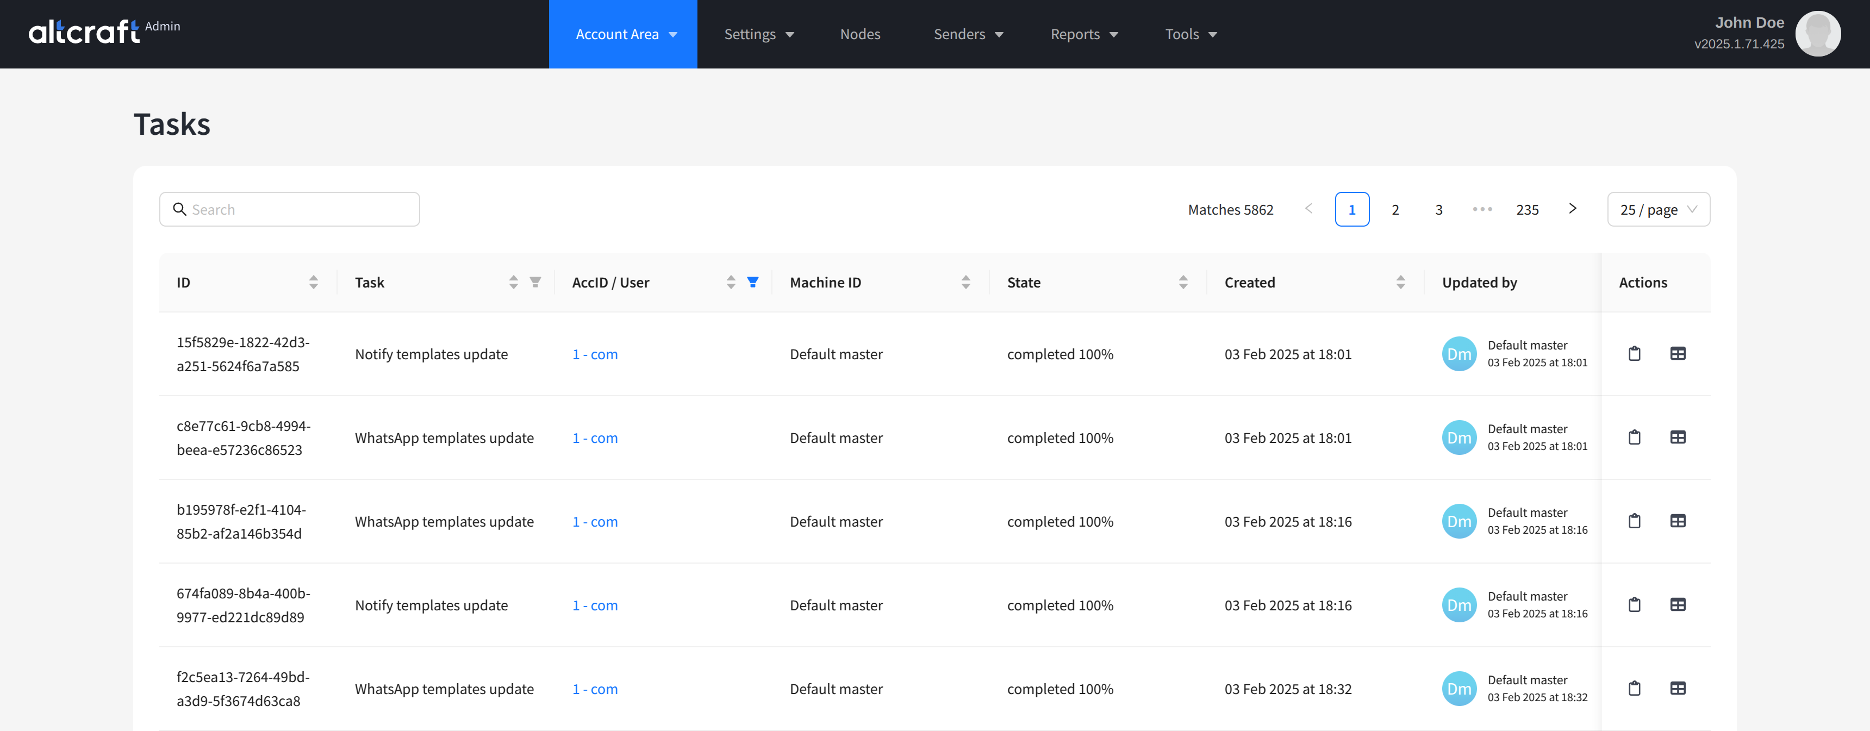Go to the next page arrow

1572,209
